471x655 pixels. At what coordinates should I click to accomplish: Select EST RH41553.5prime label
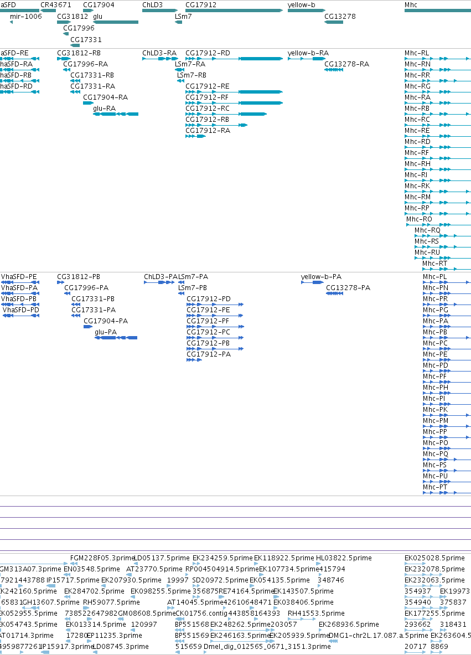pyautogui.click(x=316, y=613)
